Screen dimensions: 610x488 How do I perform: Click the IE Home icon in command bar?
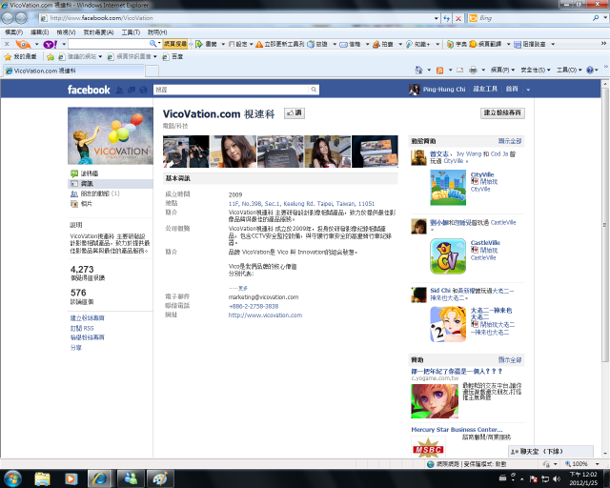click(418, 70)
